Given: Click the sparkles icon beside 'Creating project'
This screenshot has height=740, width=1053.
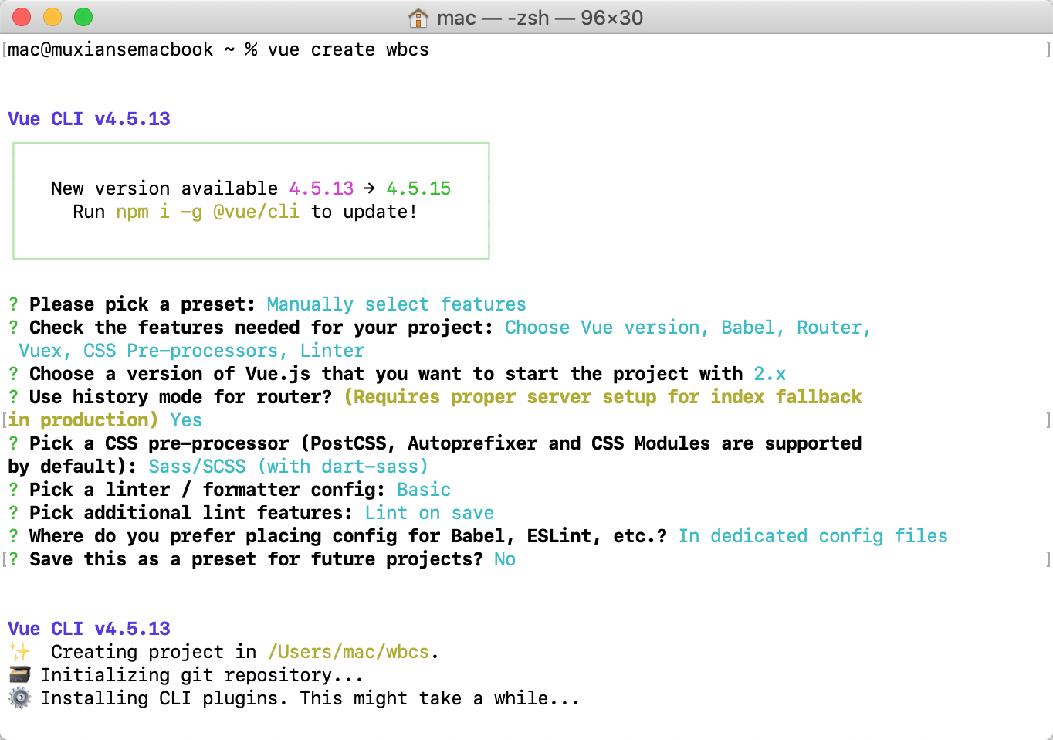Looking at the screenshot, I should pyautogui.click(x=20, y=651).
